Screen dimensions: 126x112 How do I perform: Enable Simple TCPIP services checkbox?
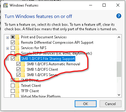tap(13, 53)
